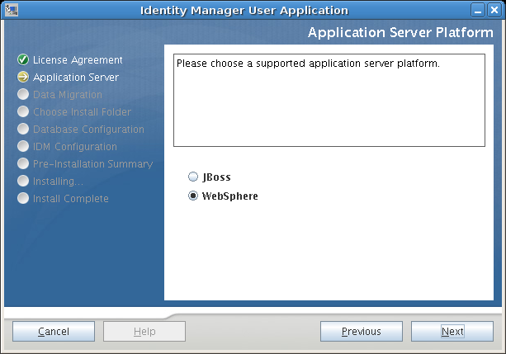Select the JBoss radio button
The width and height of the screenshot is (506, 354).
(193, 177)
